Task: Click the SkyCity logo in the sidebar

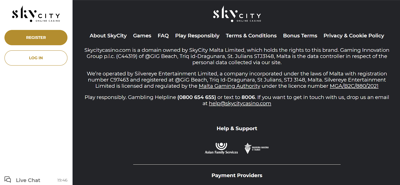Action: (x=36, y=14)
